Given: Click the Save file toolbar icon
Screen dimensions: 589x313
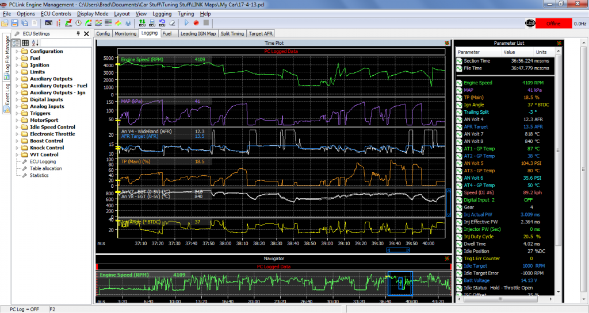Looking at the screenshot, I should coord(14,23).
